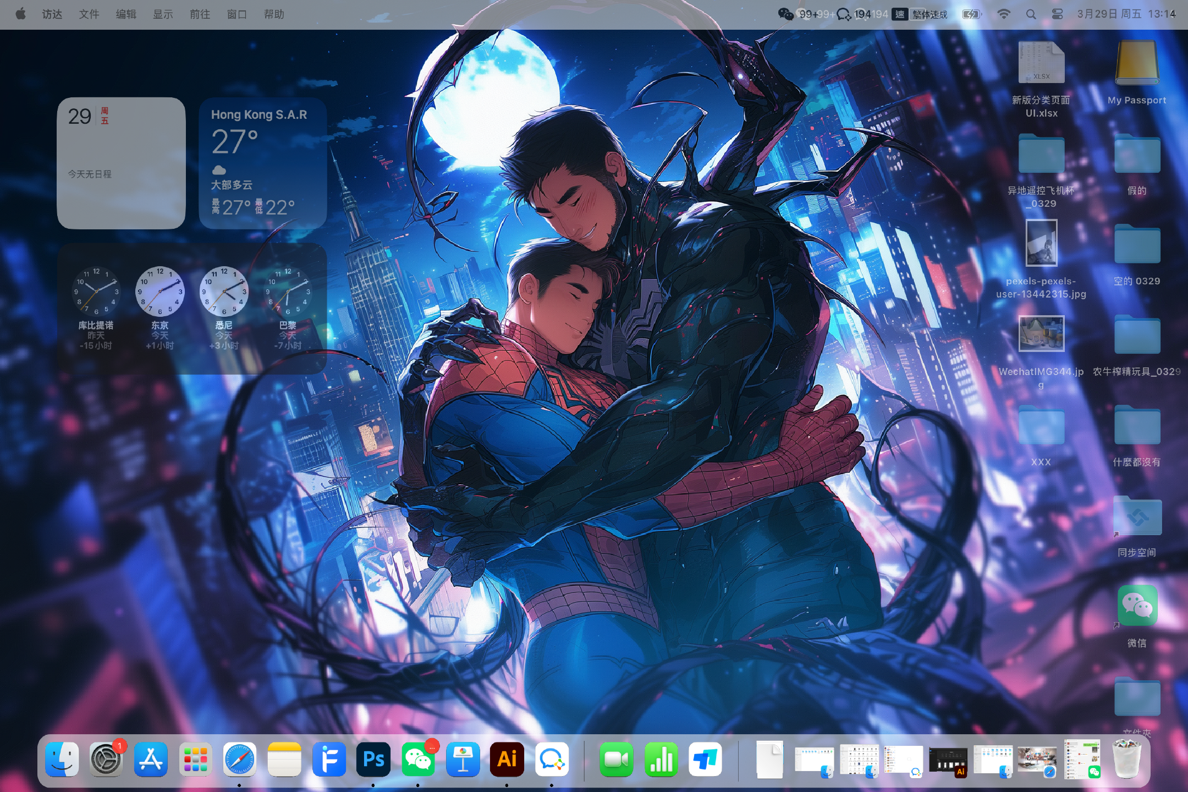Image resolution: width=1188 pixels, height=792 pixels.
Task: Open Launchpad from the dock
Action: (195, 760)
